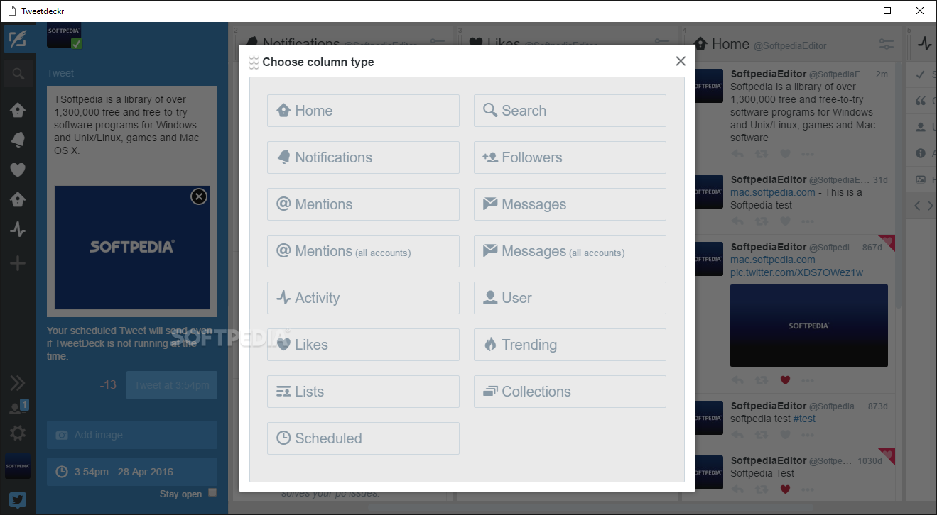Image resolution: width=937 pixels, height=515 pixels.
Task: Open mac.softpedia.com link in 31d tweet
Action: click(773, 192)
